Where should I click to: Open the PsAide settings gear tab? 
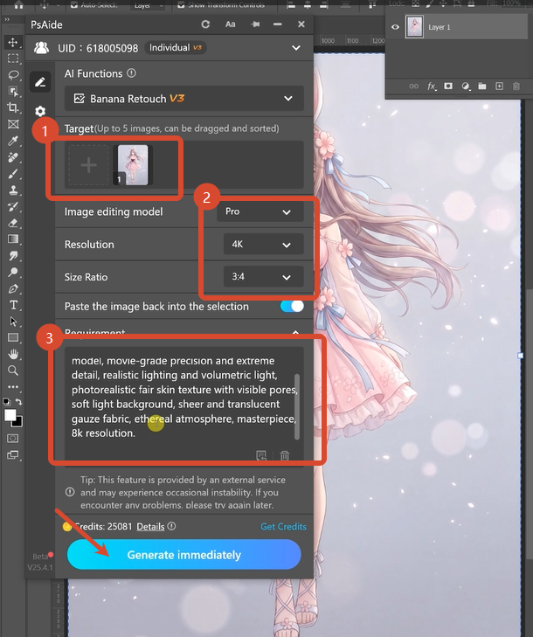coord(40,111)
